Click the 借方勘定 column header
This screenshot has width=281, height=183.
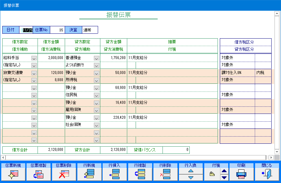click(x=20, y=42)
